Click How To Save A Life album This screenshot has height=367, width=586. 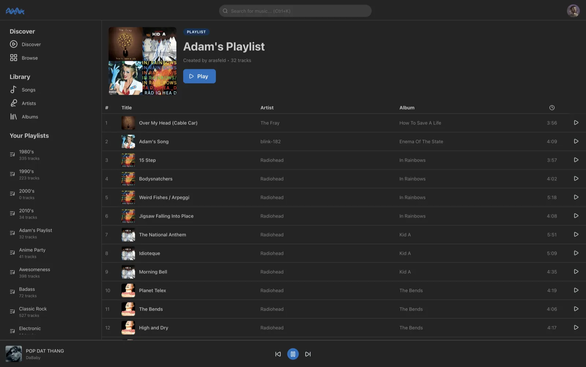420,123
